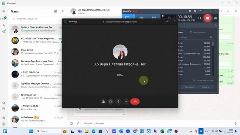Add a participant to the call
Image resolution: width=240 pixels, height=135 pixels.
(x=103, y=102)
